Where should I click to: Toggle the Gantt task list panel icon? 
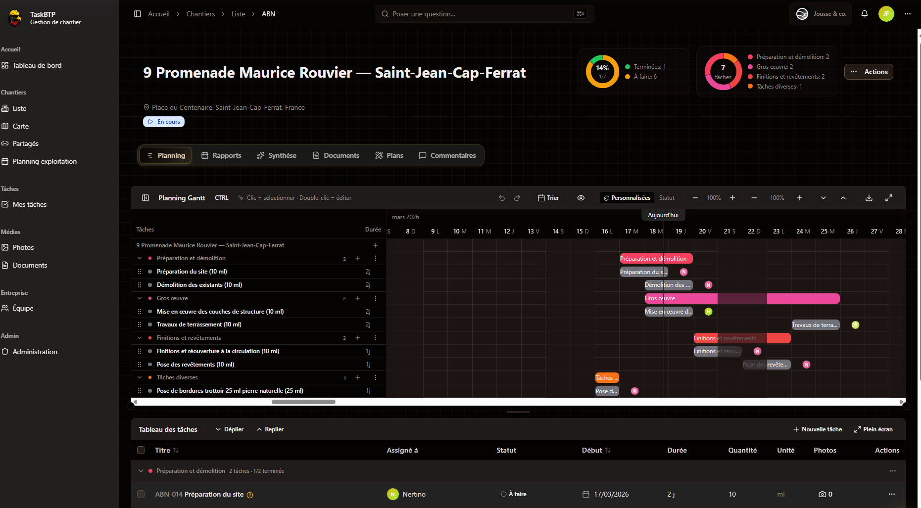[x=145, y=198]
